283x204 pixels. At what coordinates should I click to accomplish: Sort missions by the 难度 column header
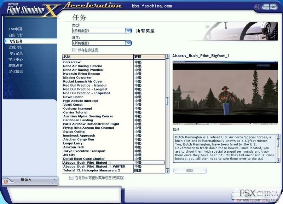149,57
